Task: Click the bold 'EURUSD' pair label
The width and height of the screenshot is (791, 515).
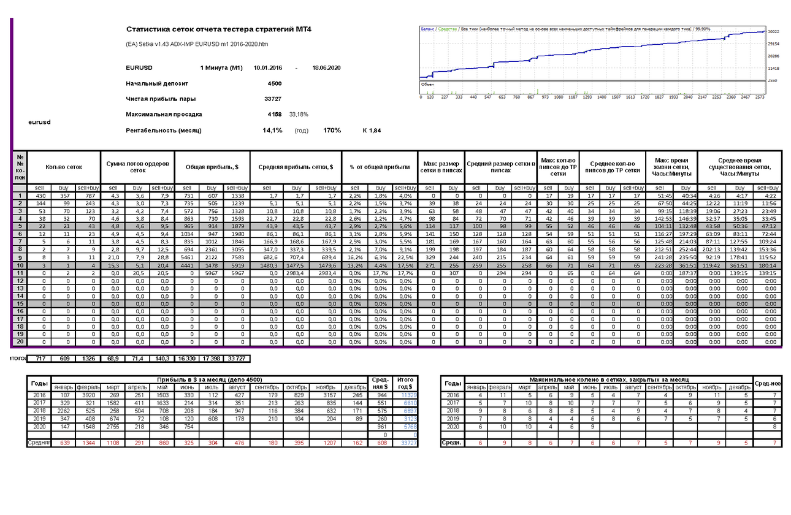Action: (139, 68)
